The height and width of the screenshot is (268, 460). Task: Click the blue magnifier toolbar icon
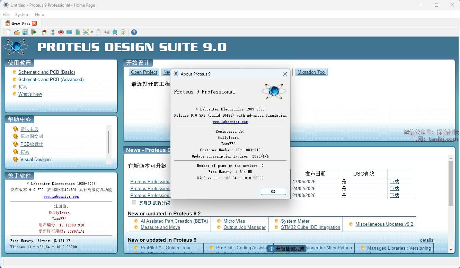pyautogui.click(x=115, y=32)
